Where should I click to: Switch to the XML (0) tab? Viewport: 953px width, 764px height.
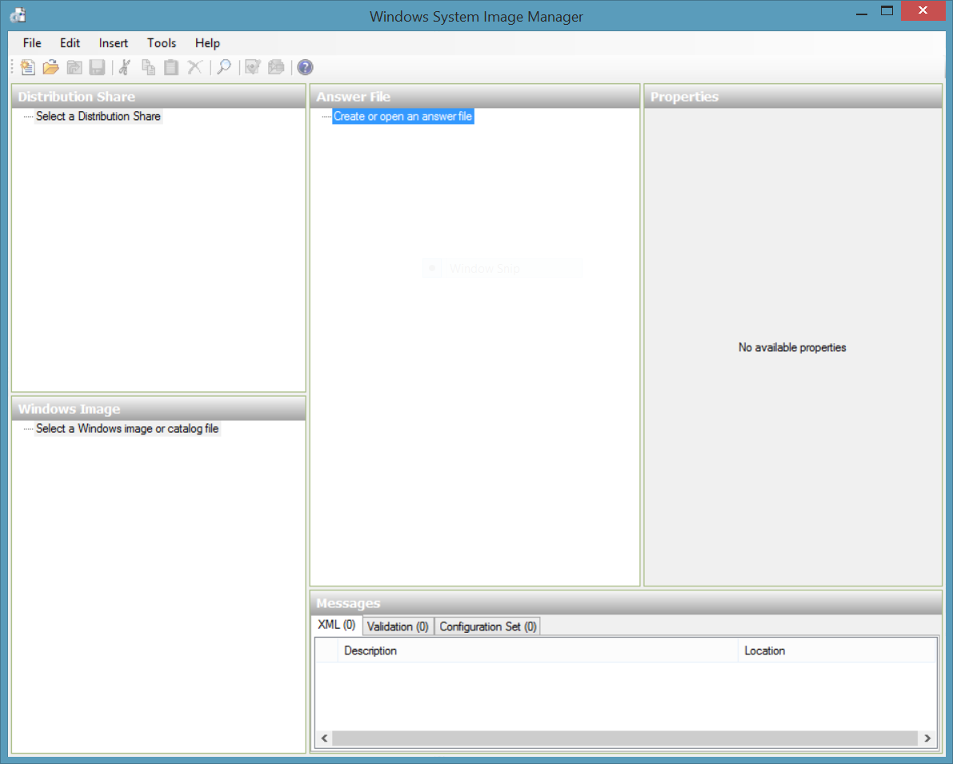tap(337, 625)
